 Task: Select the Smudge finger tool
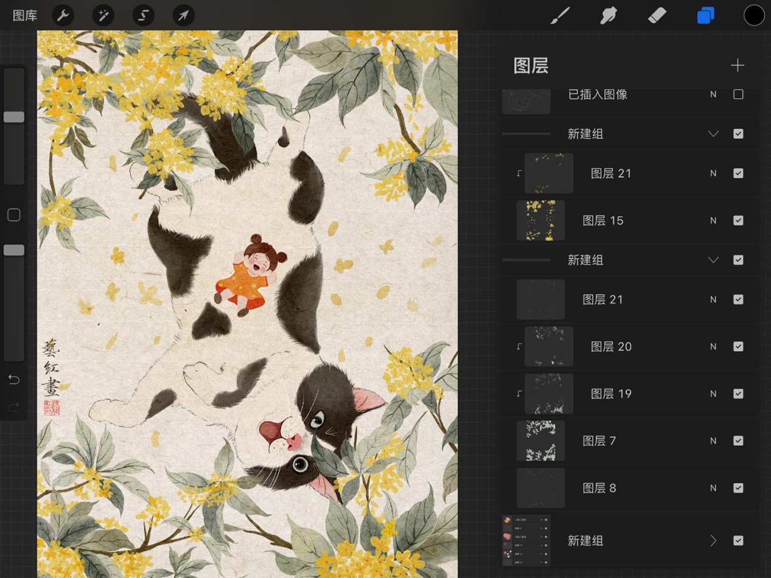pyautogui.click(x=609, y=15)
